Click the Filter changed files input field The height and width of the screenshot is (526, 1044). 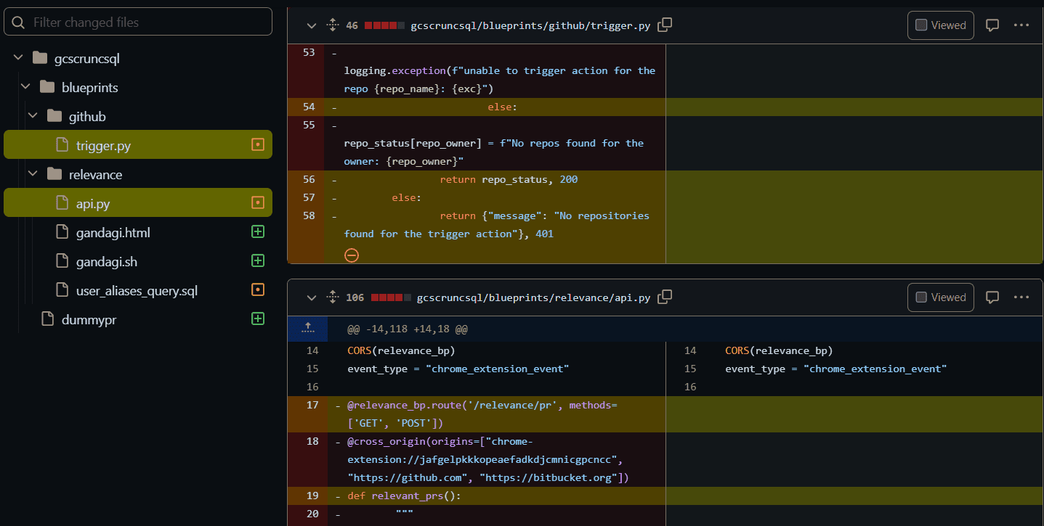pyautogui.click(x=138, y=22)
